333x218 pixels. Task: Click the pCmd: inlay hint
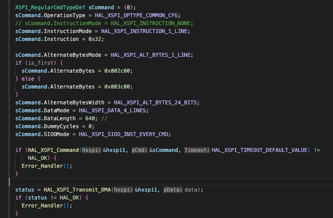click(139, 150)
